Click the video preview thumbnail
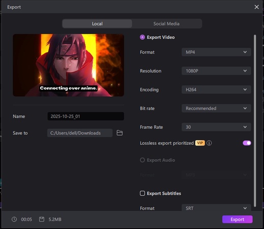The image size is (264, 229). pos(68,65)
